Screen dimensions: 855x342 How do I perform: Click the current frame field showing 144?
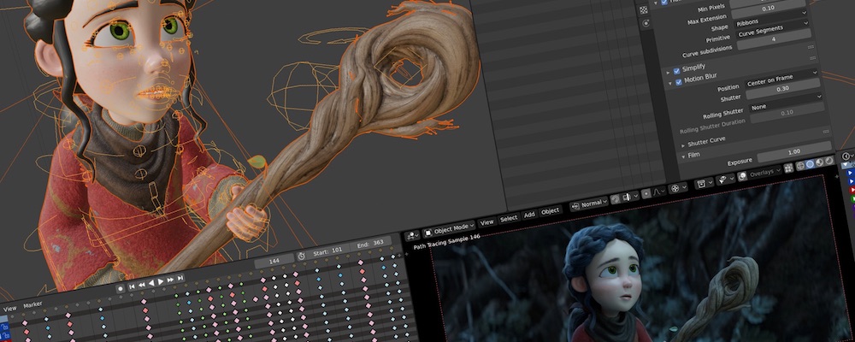[274, 262]
